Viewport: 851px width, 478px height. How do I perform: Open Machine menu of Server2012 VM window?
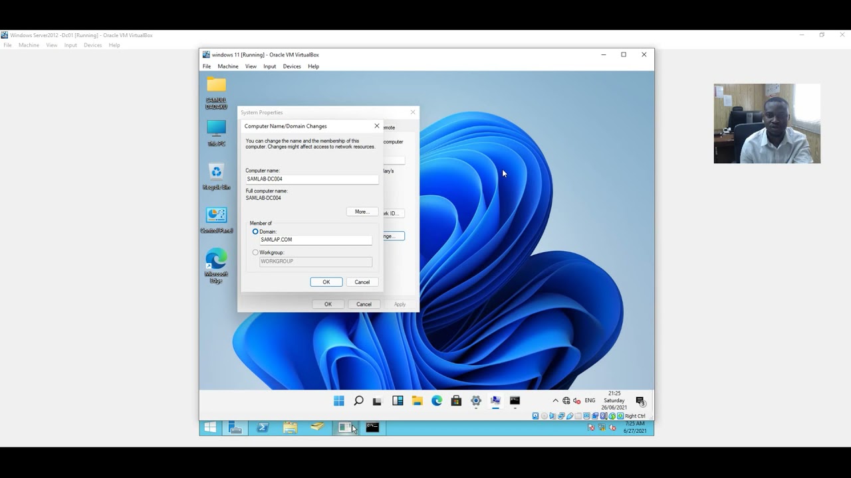[29, 45]
